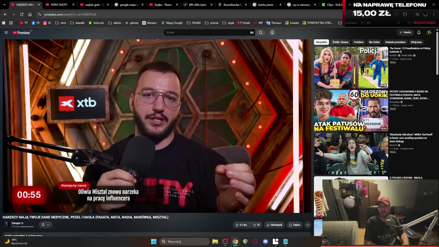Open the Mapy Google bookmark

(x=172, y=23)
